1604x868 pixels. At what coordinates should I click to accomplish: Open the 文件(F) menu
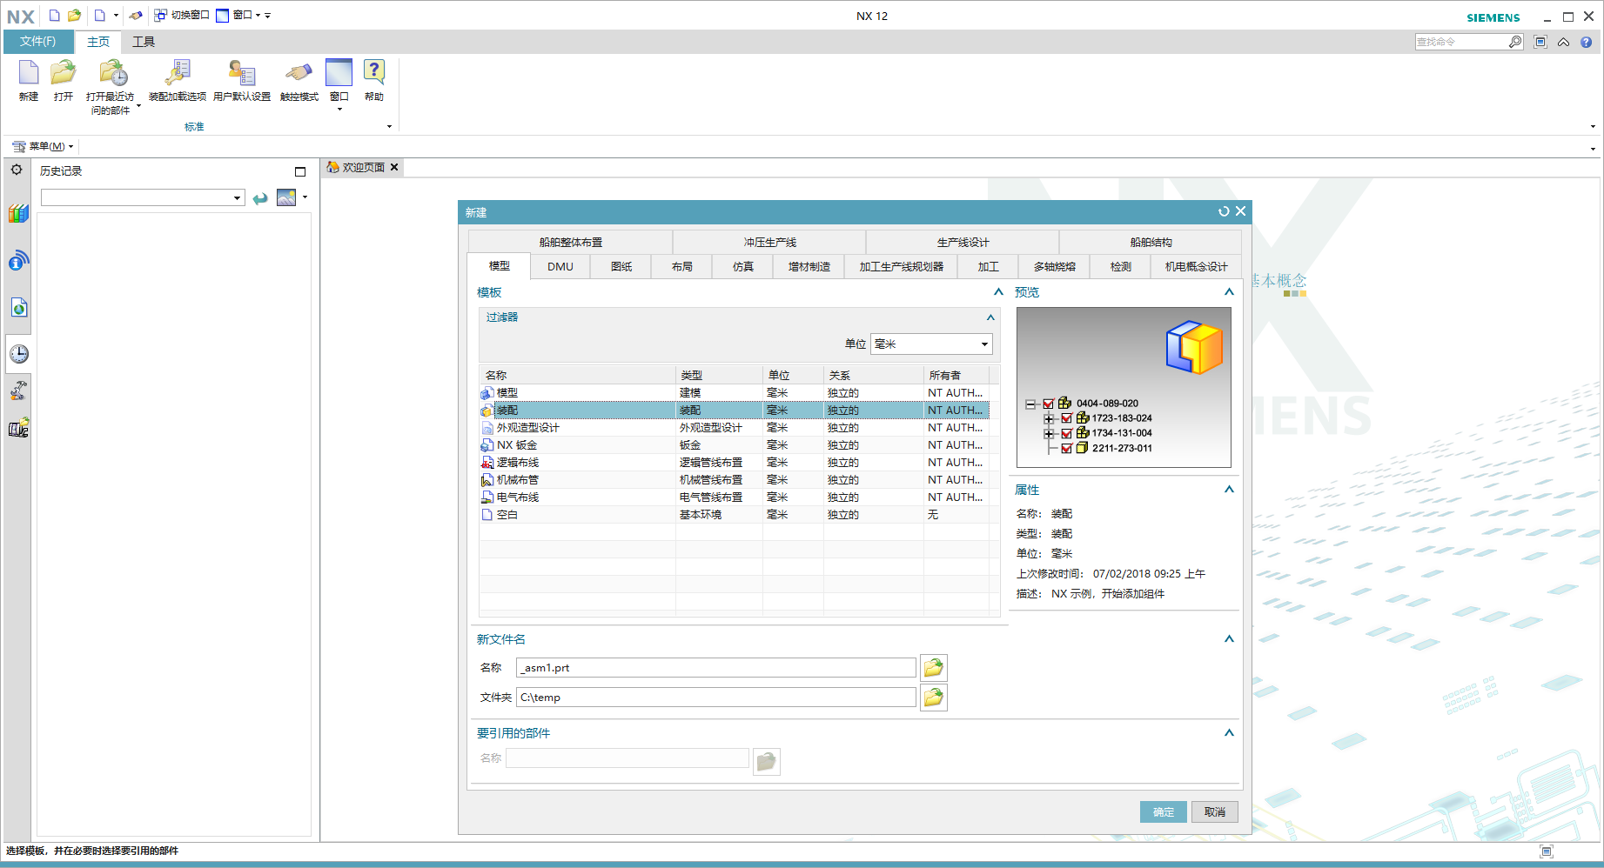click(x=38, y=41)
